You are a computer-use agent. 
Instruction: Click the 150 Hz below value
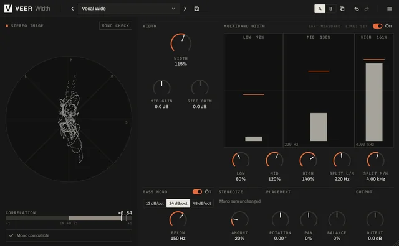coord(178,238)
